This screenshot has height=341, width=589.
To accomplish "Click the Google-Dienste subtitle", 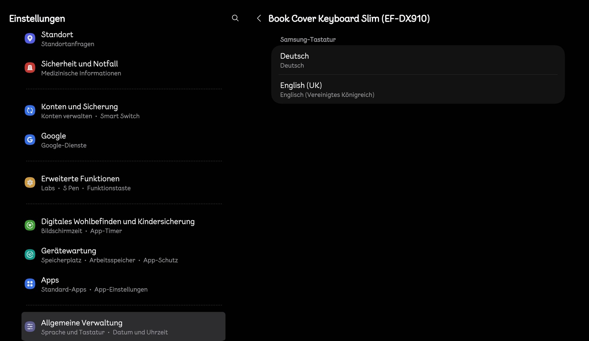I will point(64,145).
